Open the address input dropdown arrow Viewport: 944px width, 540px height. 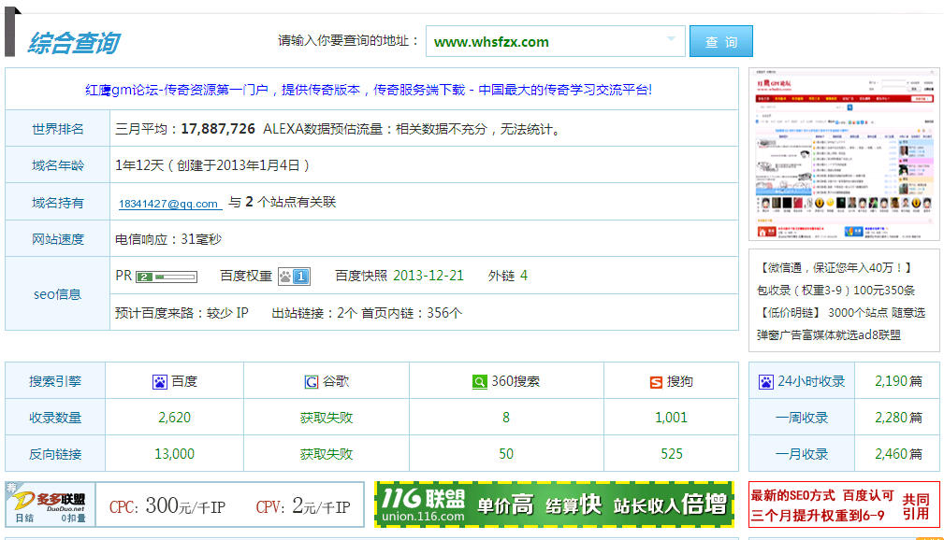click(x=672, y=40)
